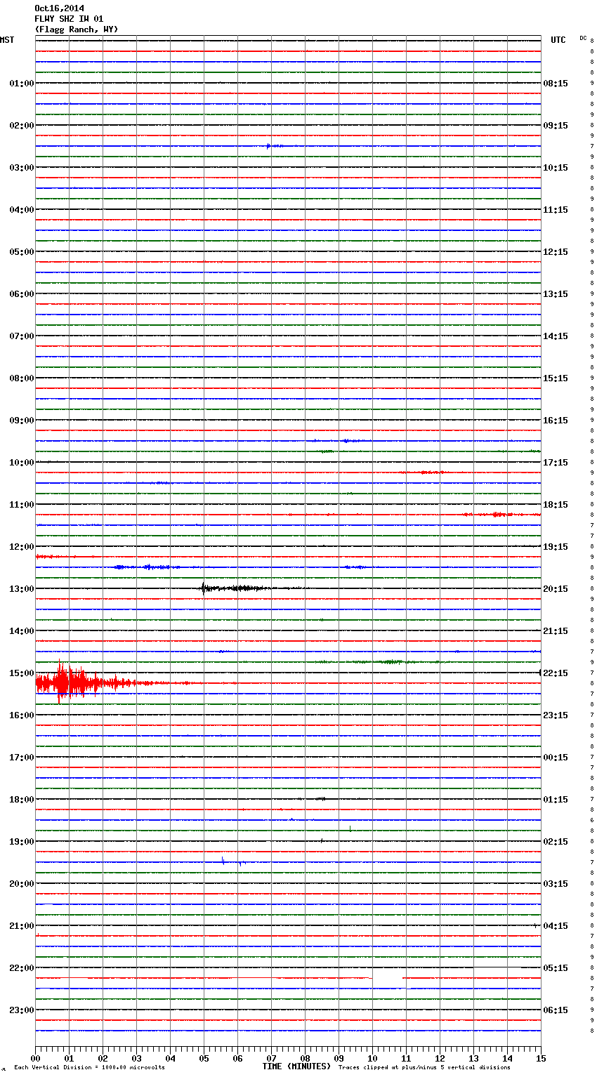Click minute 08 tick label on time axis
This screenshot has height=1077, width=597.
[x=305, y=1058]
